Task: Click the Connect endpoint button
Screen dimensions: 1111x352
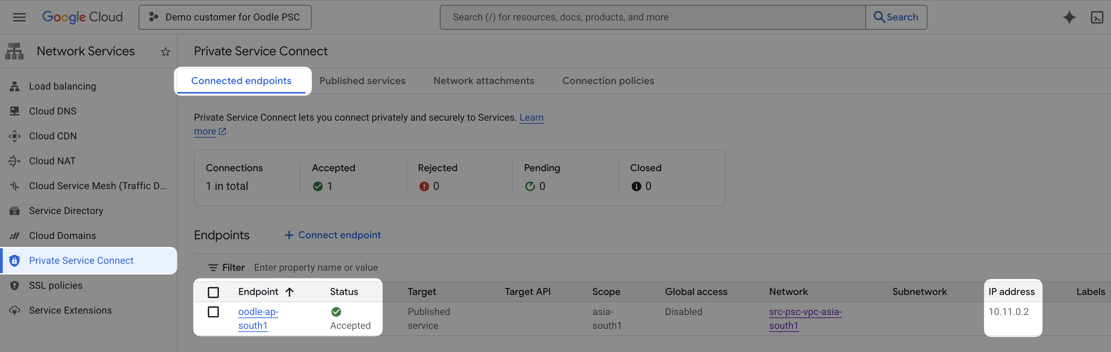Action: point(332,235)
